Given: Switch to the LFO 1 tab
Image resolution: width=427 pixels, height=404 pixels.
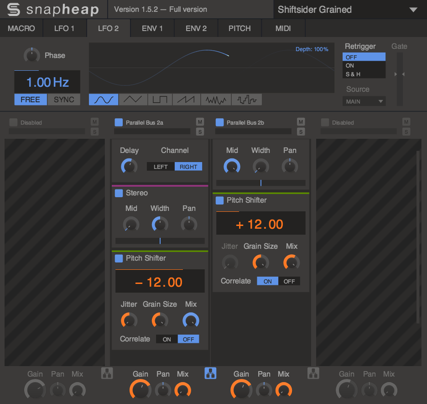Looking at the screenshot, I should pyautogui.click(x=64, y=28).
